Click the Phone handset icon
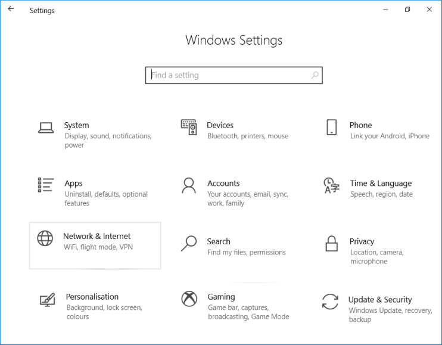Screen dimensions: 442x345 [332, 127]
